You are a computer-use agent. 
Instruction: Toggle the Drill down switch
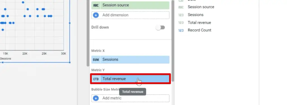(160, 27)
